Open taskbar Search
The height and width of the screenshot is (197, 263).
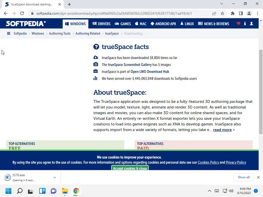tap(20, 191)
